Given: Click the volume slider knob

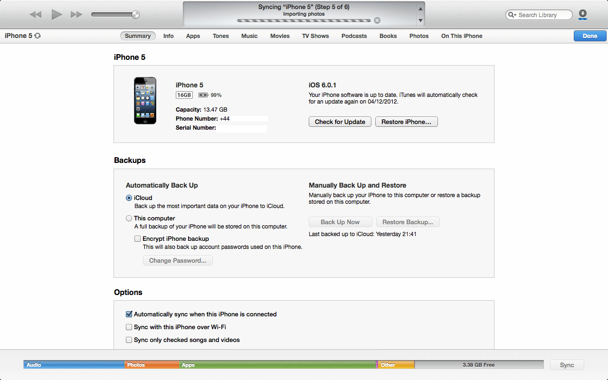Looking at the screenshot, I should (x=136, y=15).
